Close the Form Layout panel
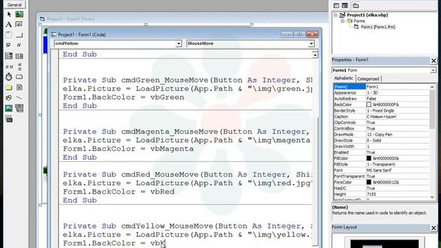Viewport: 441px width, 248px height. (x=433, y=228)
